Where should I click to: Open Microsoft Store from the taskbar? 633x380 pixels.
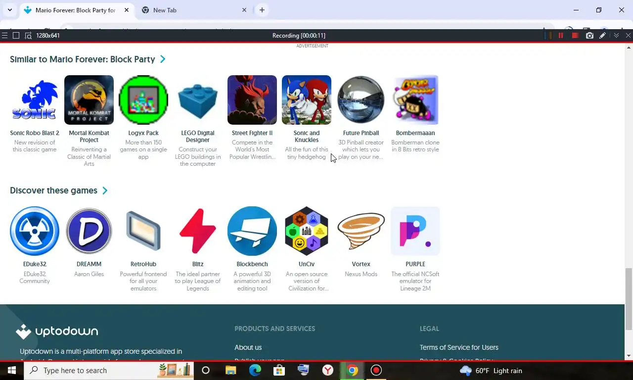pyautogui.click(x=279, y=370)
